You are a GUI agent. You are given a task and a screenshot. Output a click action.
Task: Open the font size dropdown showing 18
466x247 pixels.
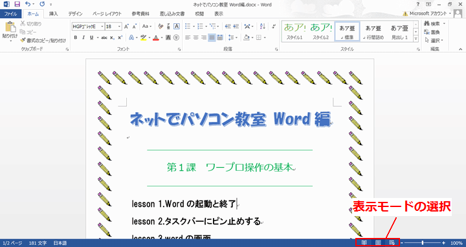pos(120,26)
